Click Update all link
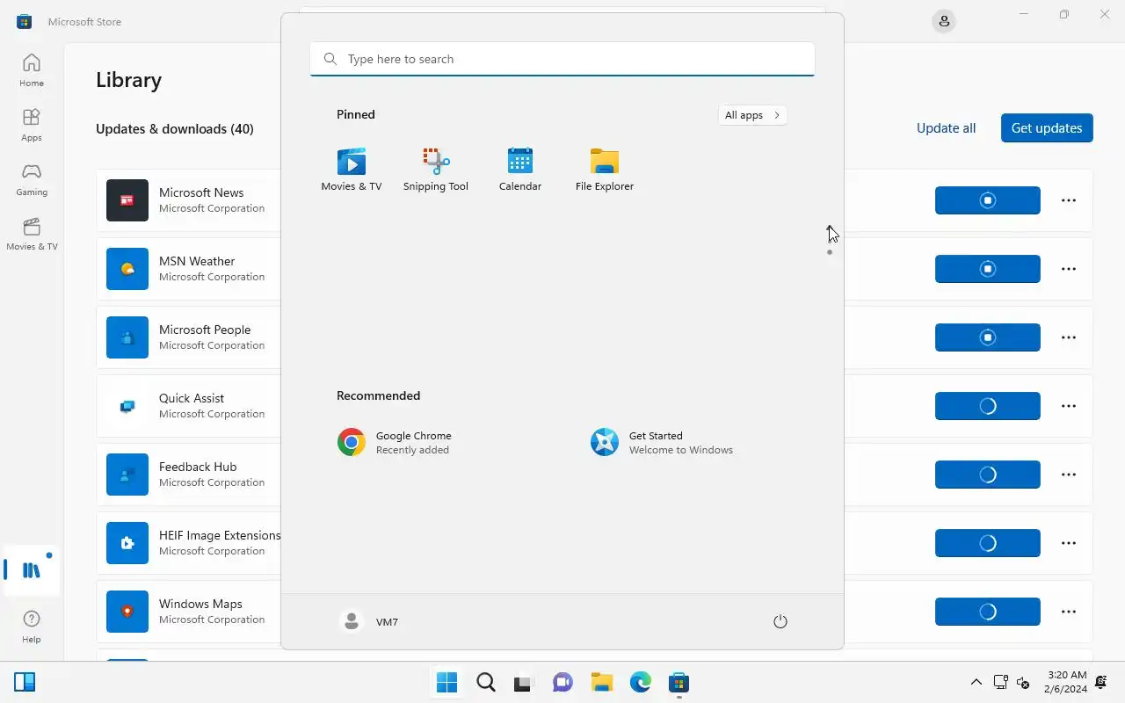 [946, 127]
